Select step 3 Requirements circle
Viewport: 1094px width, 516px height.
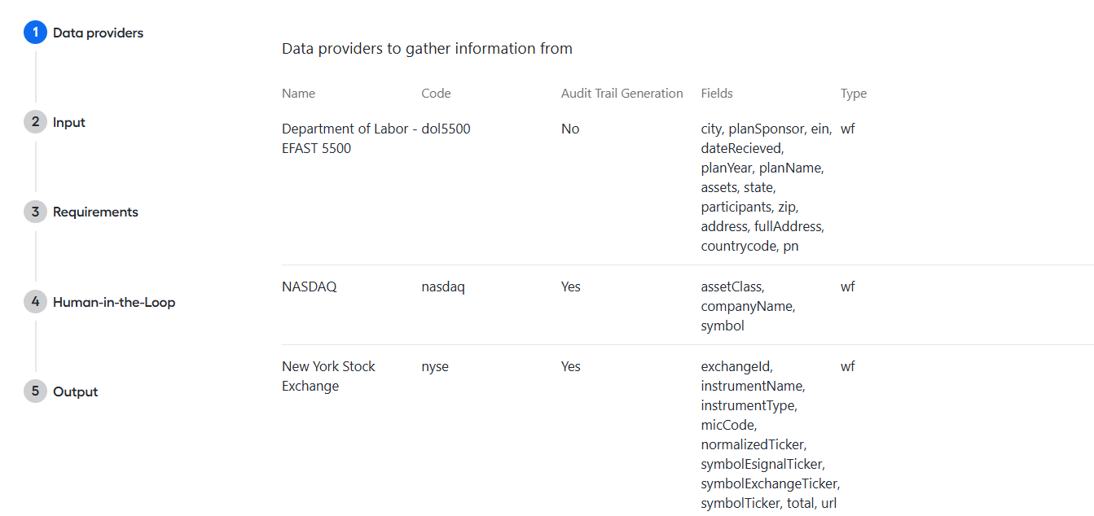tap(35, 212)
